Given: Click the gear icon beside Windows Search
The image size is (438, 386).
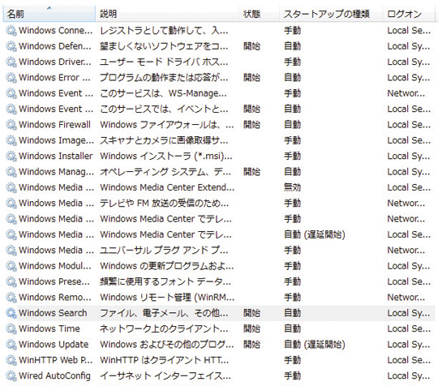Looking at the screenshot, I should click(x=11, y=313).
